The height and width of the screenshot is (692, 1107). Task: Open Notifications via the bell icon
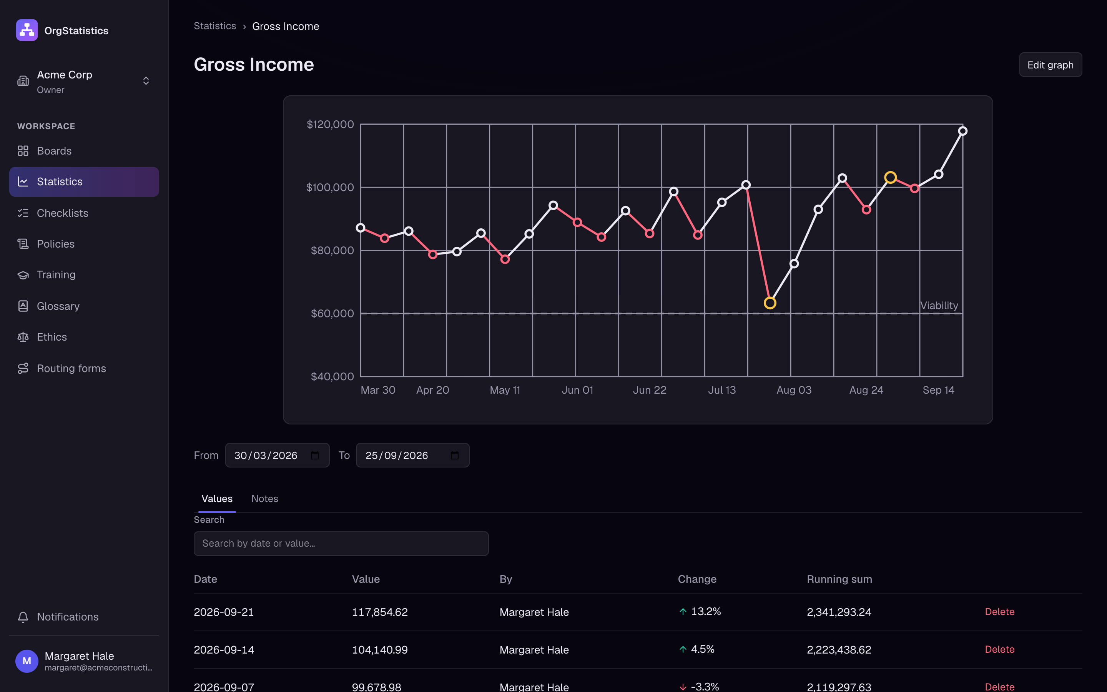click(x=23, y=617)
